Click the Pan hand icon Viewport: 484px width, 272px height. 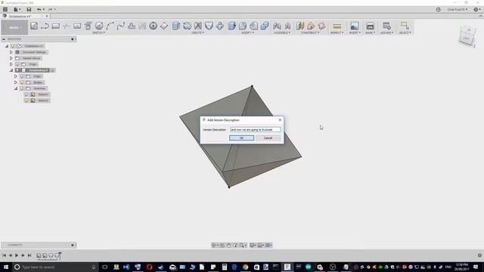[228, 245]
